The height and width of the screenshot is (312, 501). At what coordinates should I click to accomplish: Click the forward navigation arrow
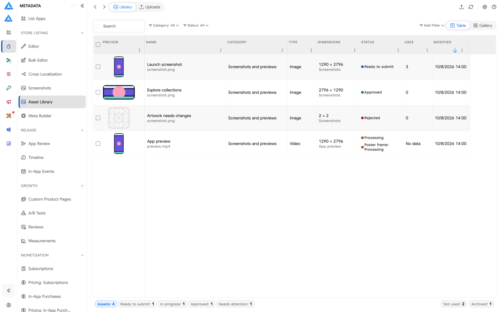point(104,7)
